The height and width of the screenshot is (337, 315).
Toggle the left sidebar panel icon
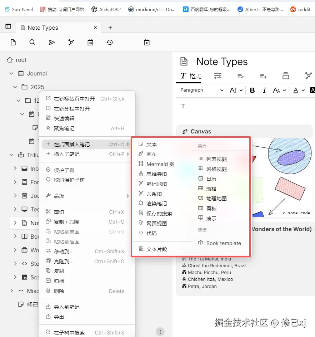coord(8,26)
